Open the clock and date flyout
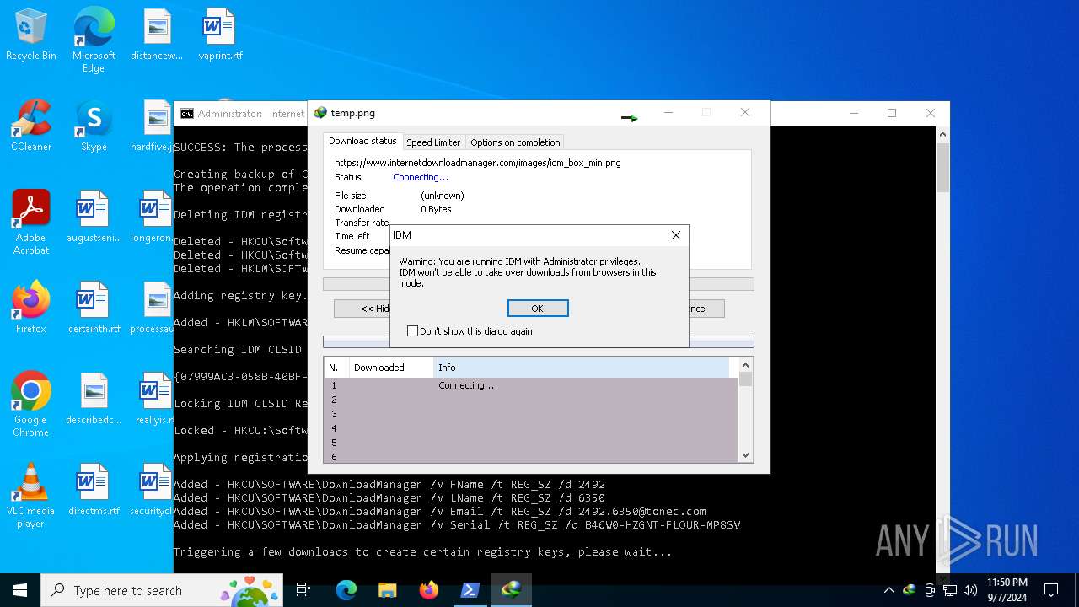Image resolution: width=1079 pixels, height=607 pixels. click(1007, 590)
